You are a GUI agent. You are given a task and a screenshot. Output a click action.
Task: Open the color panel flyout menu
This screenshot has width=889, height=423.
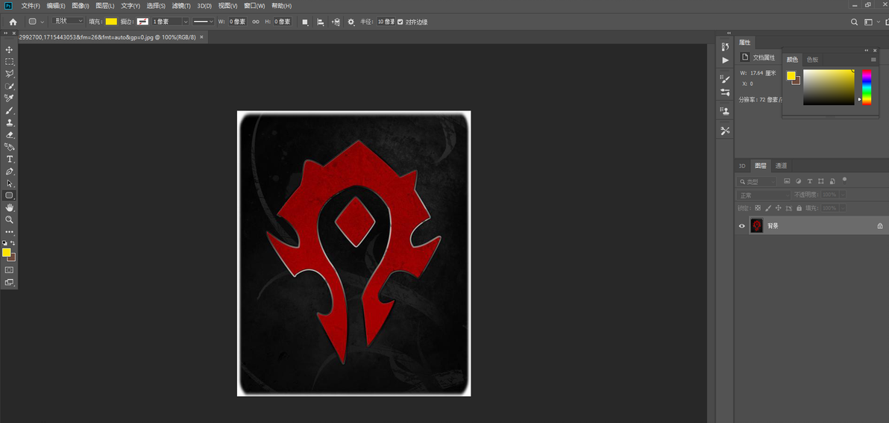[873, 60]
